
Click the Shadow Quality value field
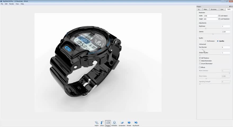[x=226, y=53]
